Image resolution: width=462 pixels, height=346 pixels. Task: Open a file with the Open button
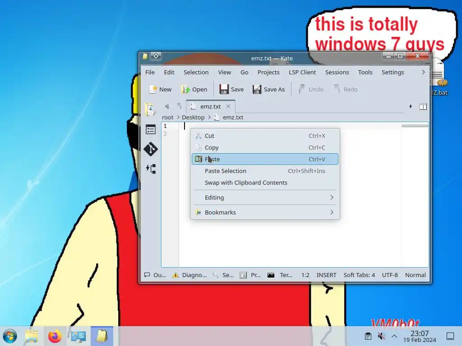194,89
